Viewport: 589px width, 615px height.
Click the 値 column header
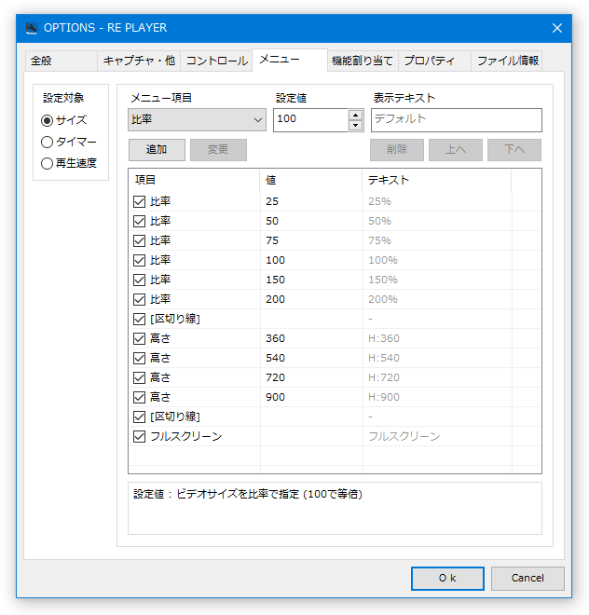311,180
